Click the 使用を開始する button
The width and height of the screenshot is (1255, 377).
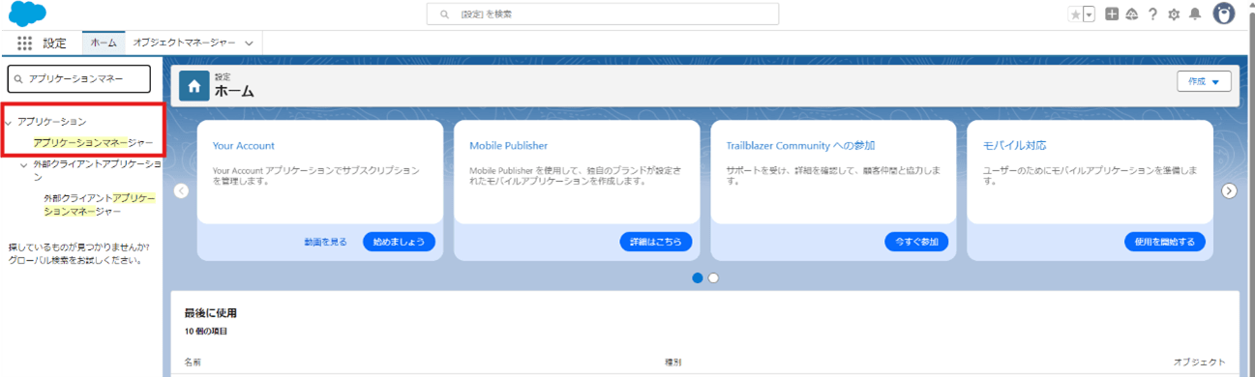pos(1164,242)
